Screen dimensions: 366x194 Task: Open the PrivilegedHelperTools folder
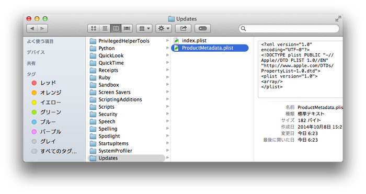(x=120, y=41)
